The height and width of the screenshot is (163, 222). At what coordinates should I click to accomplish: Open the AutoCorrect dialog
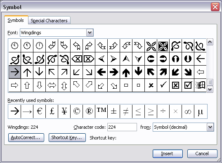point(26,137)
